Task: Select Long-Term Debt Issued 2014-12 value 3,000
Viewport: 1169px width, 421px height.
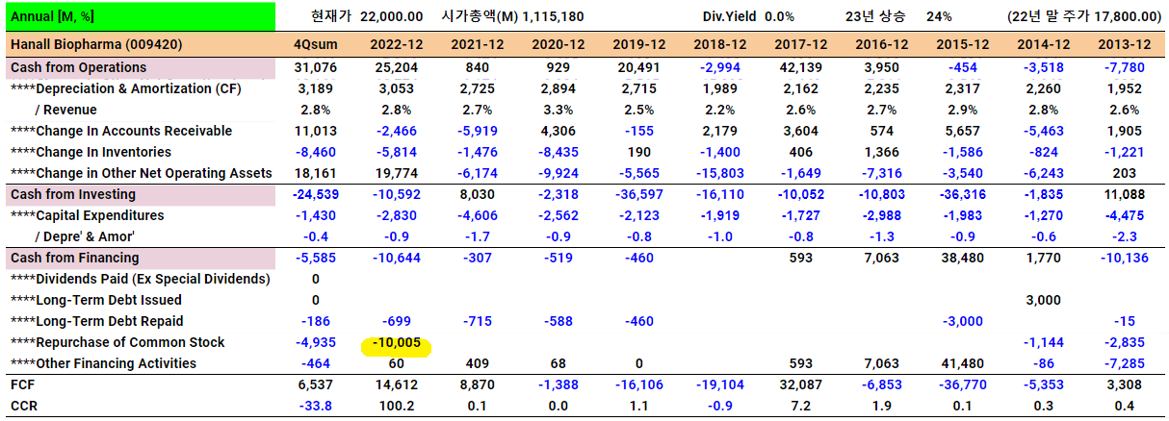Action: coord(1043,300)
